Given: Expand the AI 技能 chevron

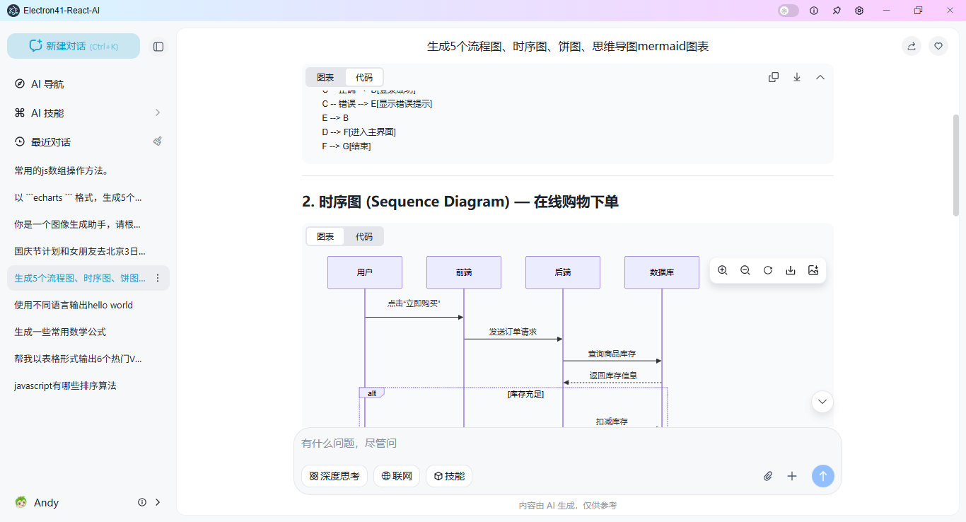Looking at the screenshot, I should tap(158, 112).
